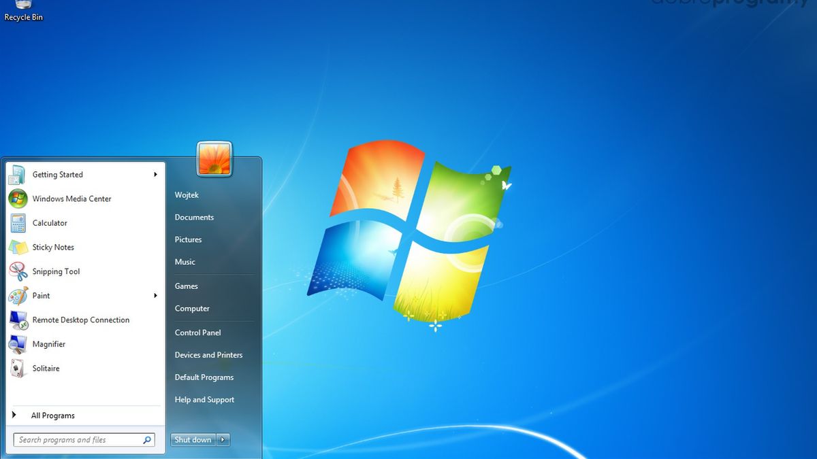The image size is (817, 459).
Task: Open Control Panel
Action: (197, 333)
